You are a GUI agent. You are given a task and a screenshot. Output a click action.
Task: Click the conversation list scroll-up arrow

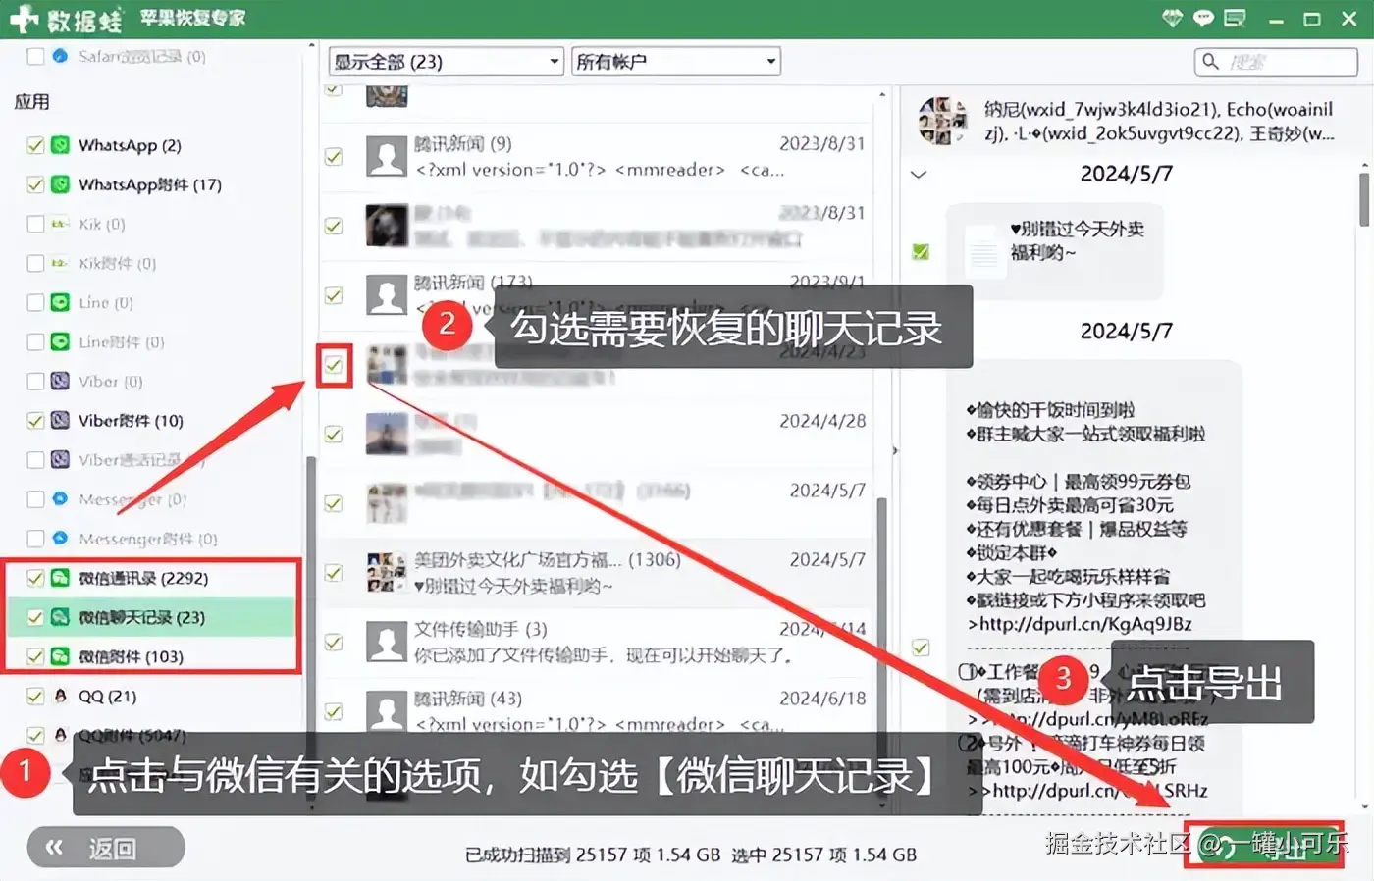click(882, 94)
